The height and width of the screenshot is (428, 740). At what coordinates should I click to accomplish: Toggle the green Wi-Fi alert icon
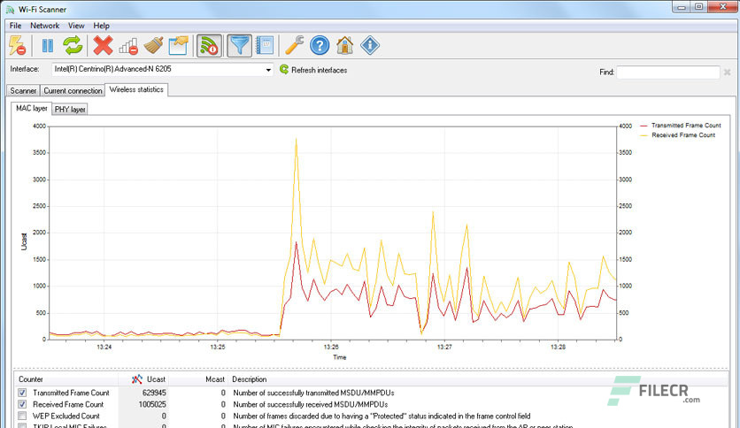click(209, 46)
